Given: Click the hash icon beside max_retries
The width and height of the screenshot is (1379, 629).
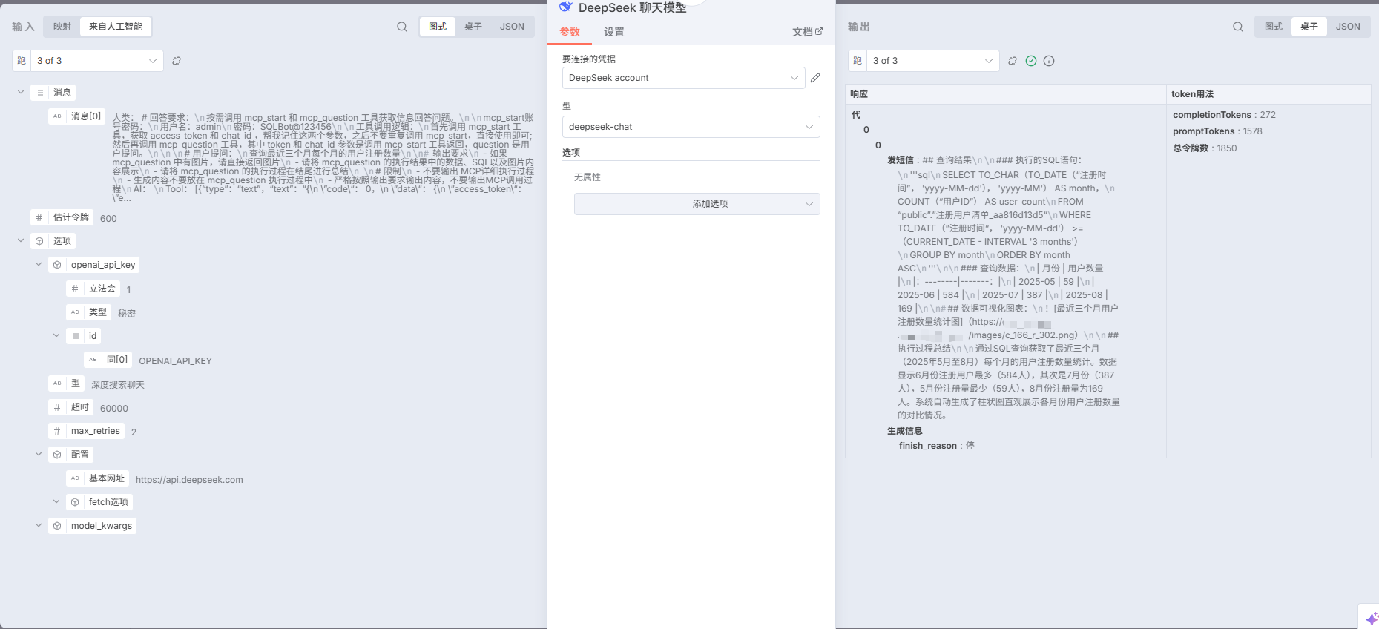Looking at the screenshot, I should [57, 431].
